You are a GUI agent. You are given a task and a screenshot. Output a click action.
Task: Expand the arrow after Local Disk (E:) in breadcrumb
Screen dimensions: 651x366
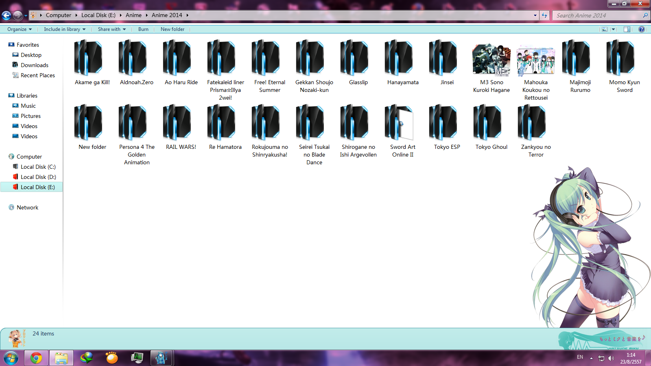coord(120,15)
